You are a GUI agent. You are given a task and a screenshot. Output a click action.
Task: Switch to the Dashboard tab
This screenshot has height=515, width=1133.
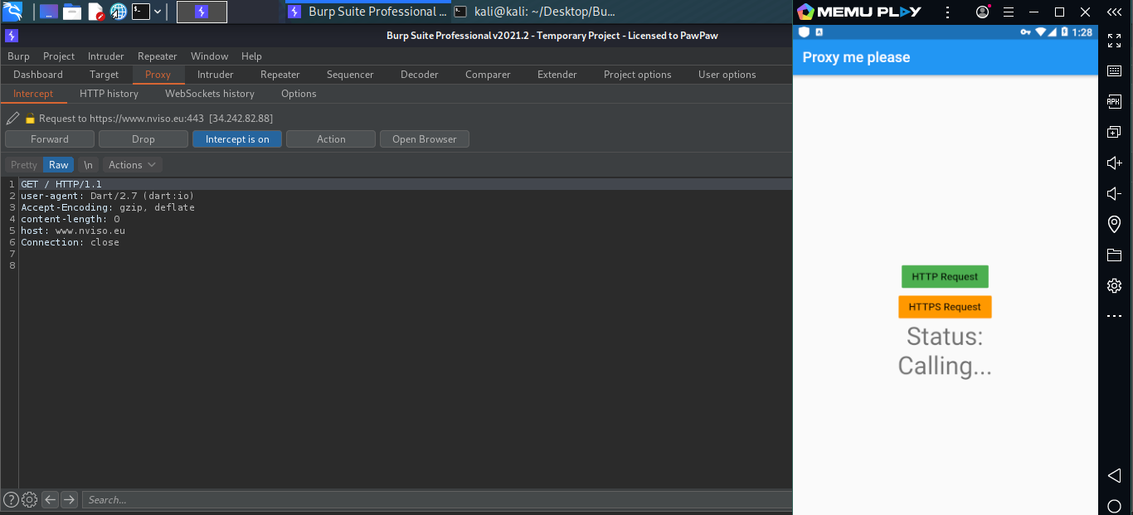click(x=38, y=75)
